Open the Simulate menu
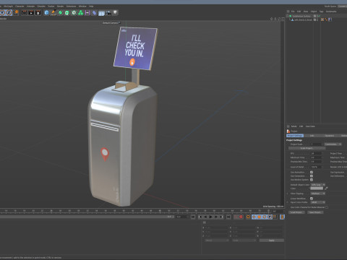The width and height of the screenshot is (347, 260). coord(41,6)
